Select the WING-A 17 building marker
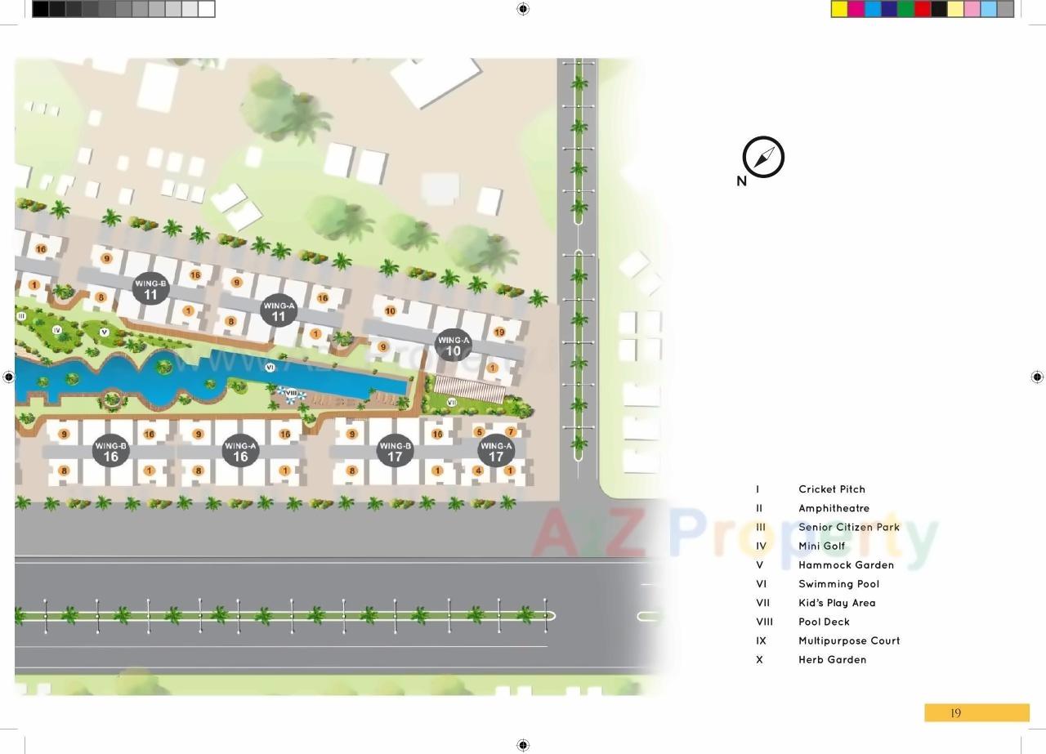The image size is (1046, 754). coord(497,450)
